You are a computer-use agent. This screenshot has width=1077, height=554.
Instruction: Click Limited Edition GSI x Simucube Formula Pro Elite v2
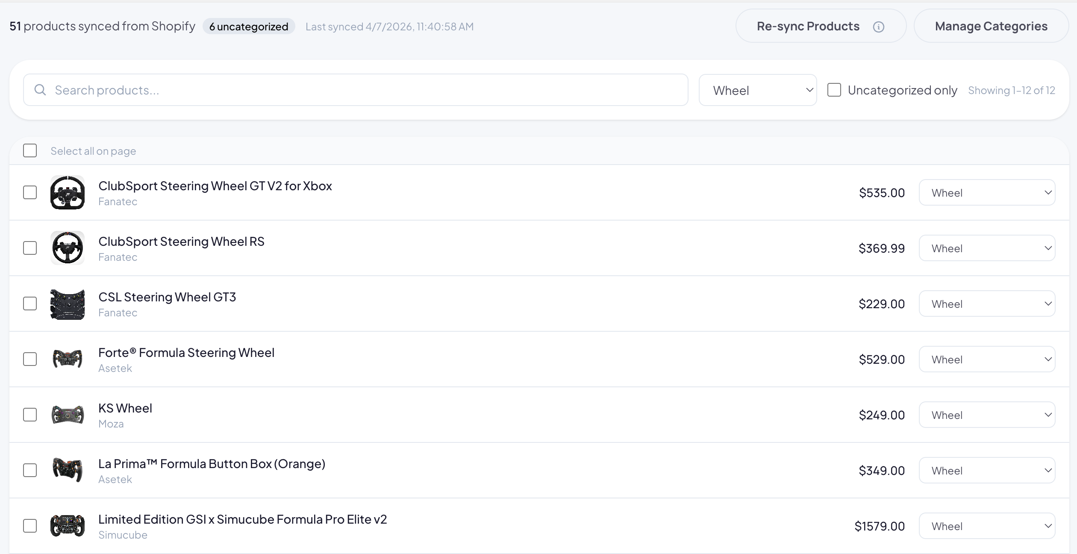[243, 519]
